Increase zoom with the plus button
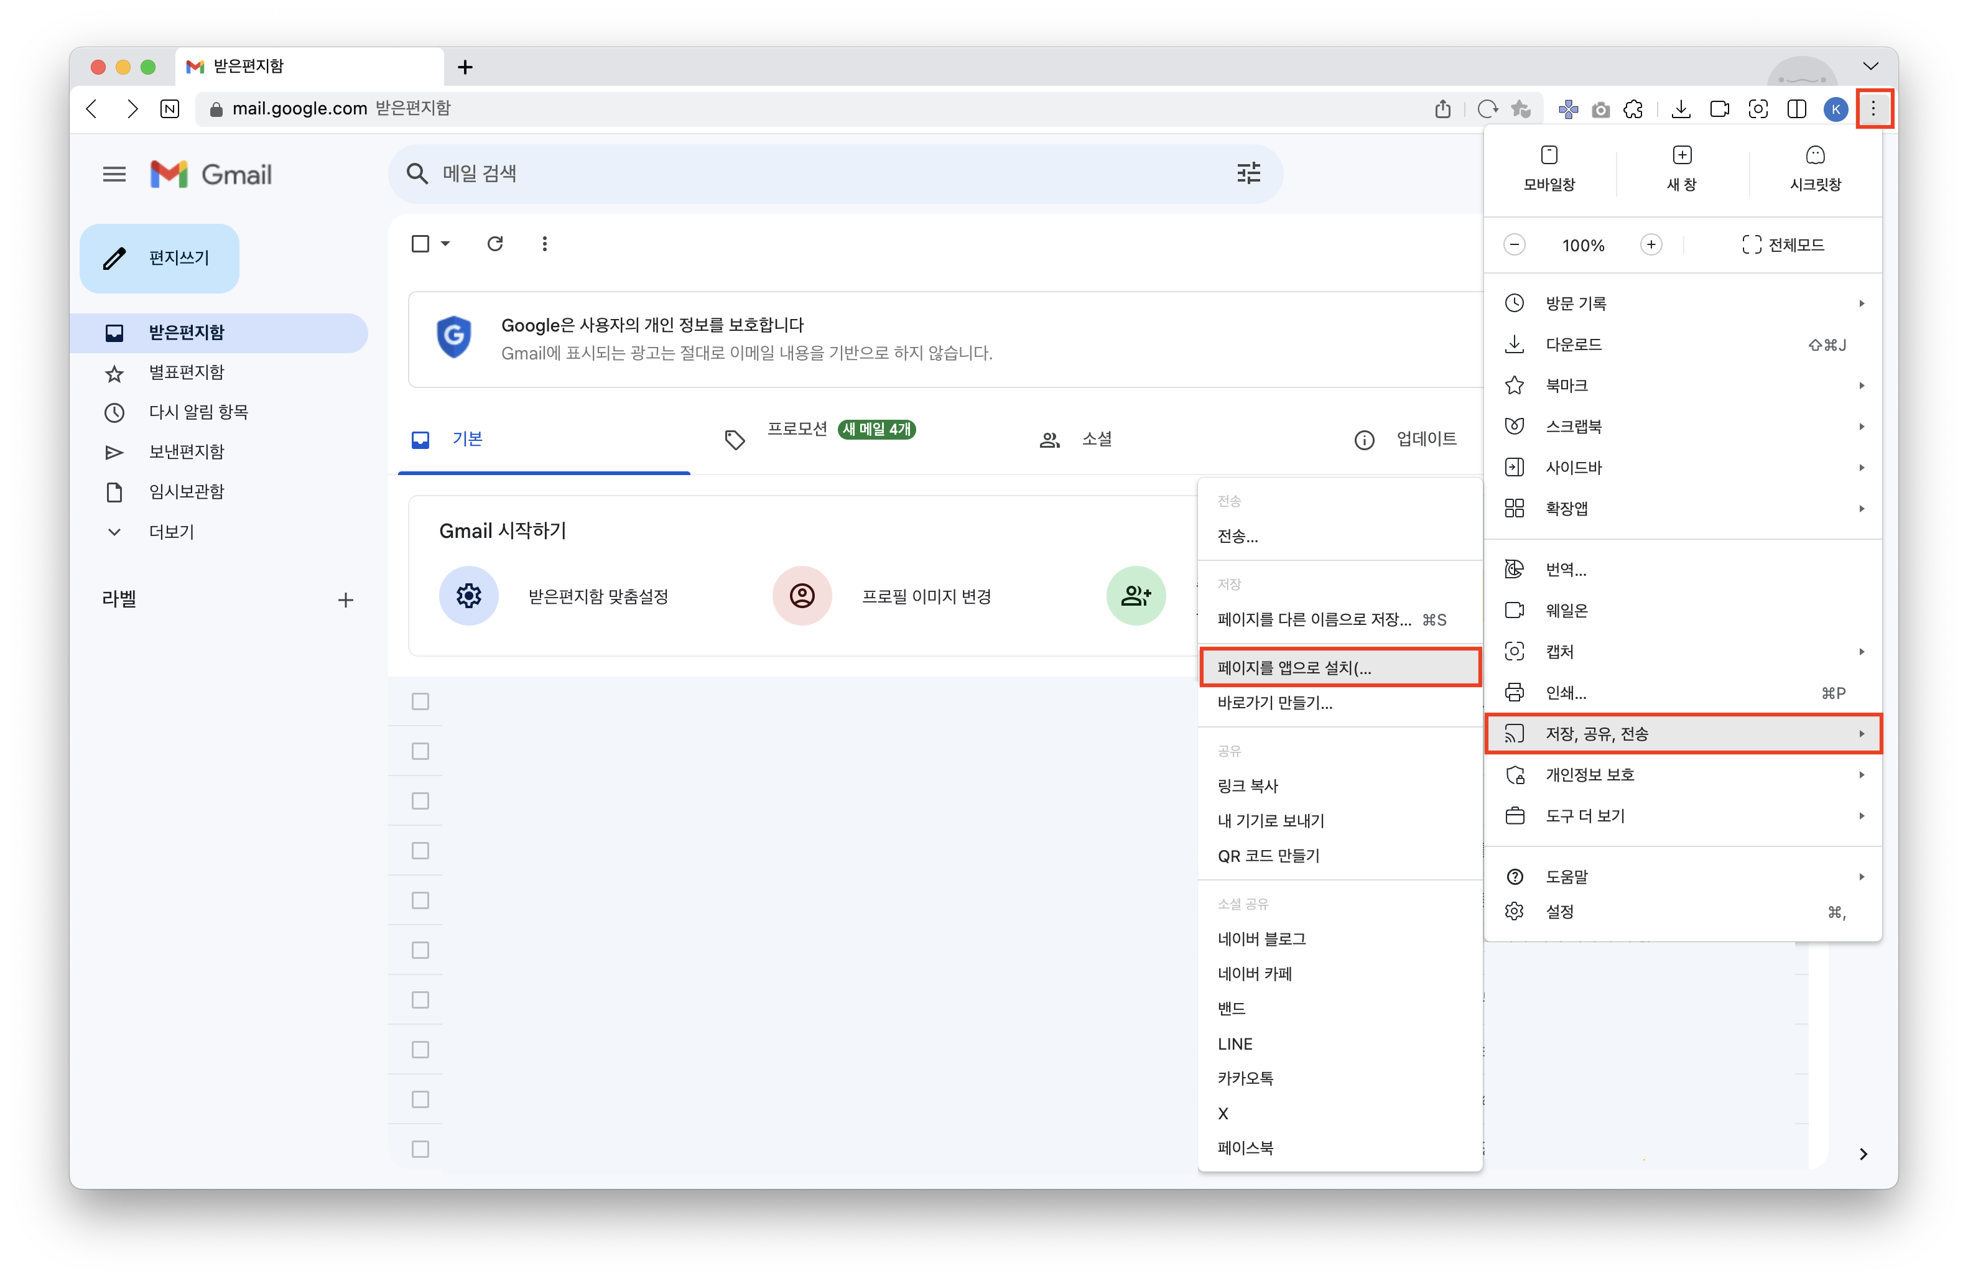Image resolution: width=1968 pixels, height=1281 pixels. click(1651, 244)
